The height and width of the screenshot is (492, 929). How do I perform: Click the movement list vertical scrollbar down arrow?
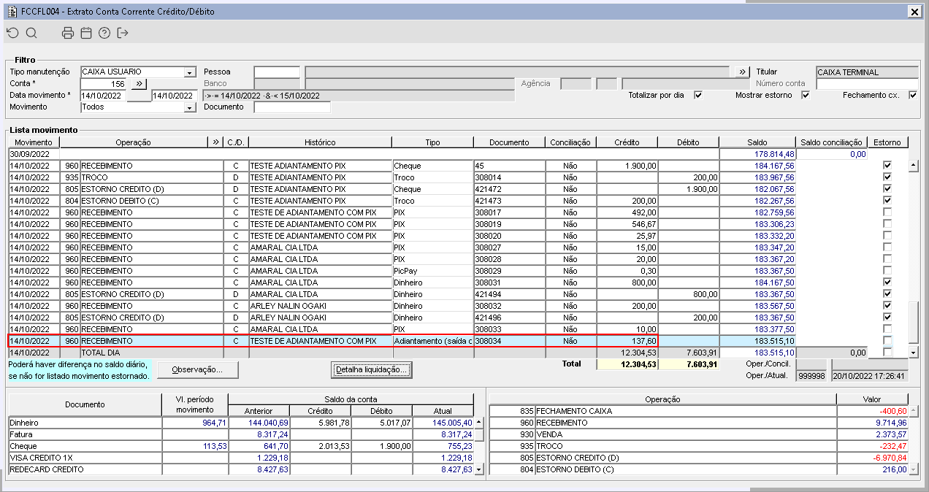913,353
